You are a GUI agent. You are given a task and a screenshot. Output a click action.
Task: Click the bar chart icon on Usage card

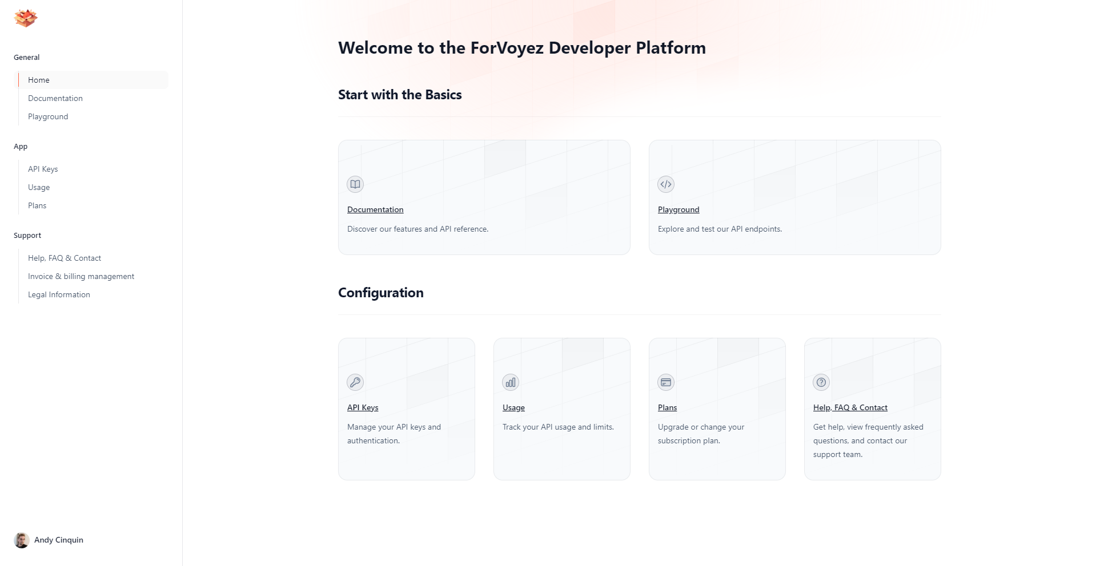511,382
